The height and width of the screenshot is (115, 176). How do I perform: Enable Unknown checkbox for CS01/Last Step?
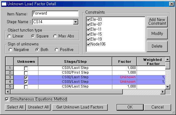[26, 68]
